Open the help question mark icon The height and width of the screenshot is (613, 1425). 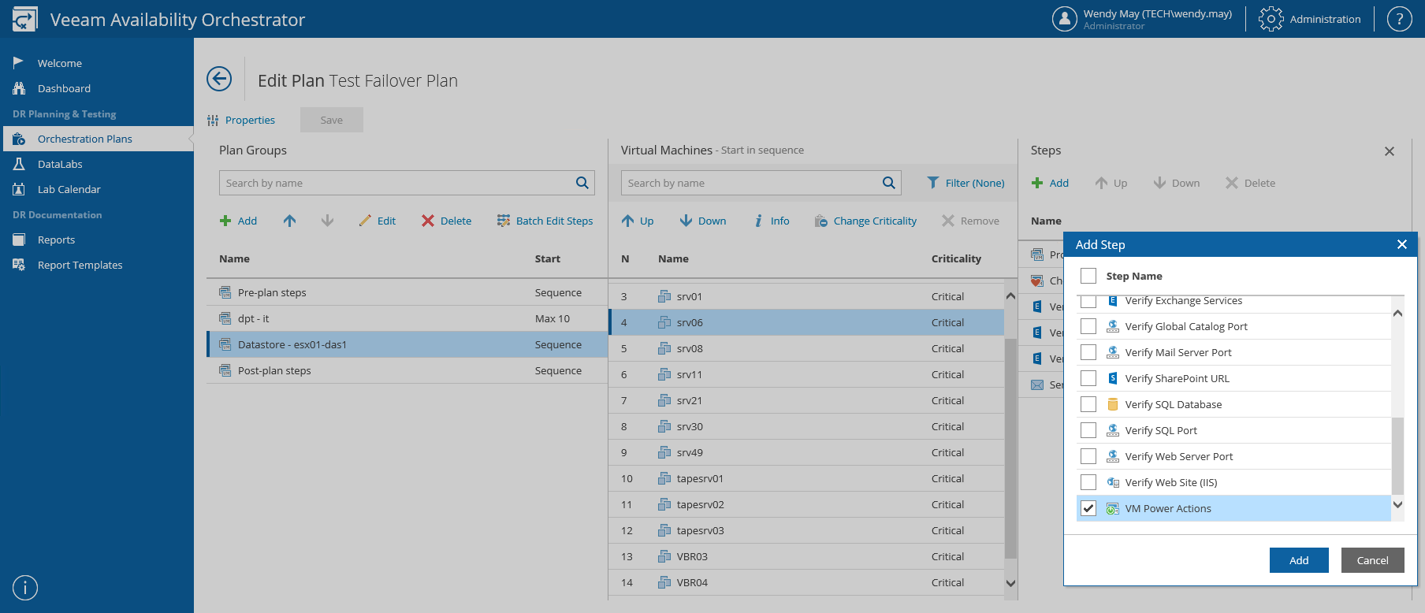(1399, 19)
